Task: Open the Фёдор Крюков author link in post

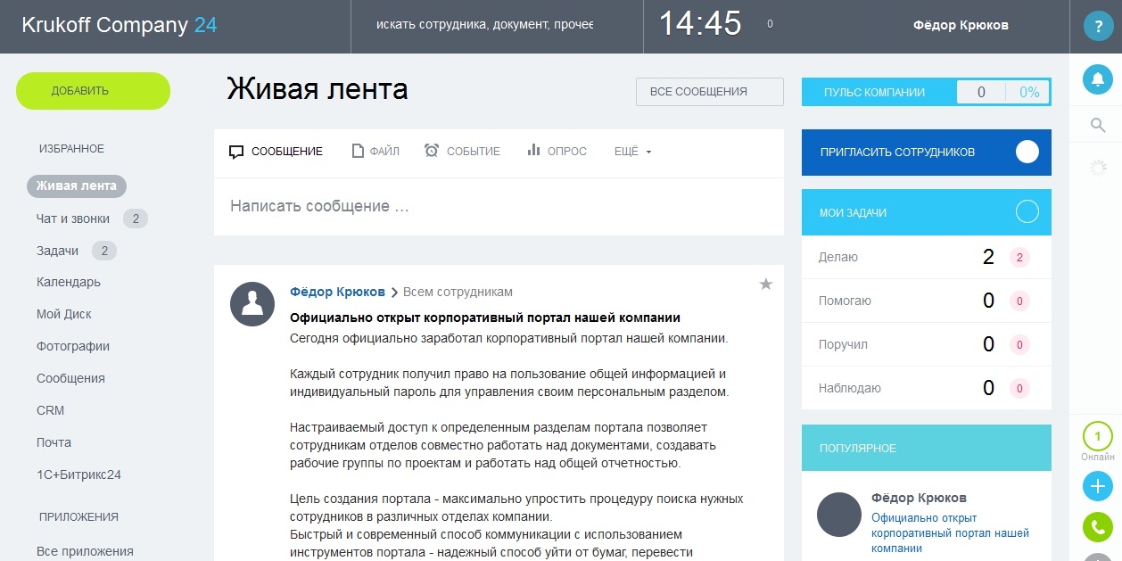Action: pyautogui.click(x=338, y=292)
